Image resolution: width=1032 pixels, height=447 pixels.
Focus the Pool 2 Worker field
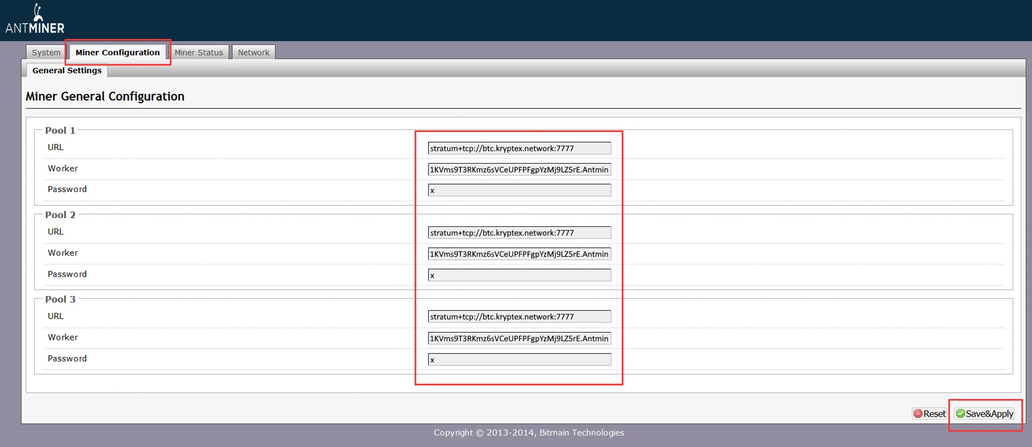(x=519, y=254)
